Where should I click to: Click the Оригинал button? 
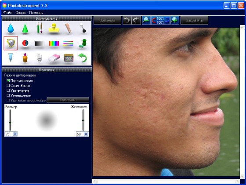click(x=107, y=20)
